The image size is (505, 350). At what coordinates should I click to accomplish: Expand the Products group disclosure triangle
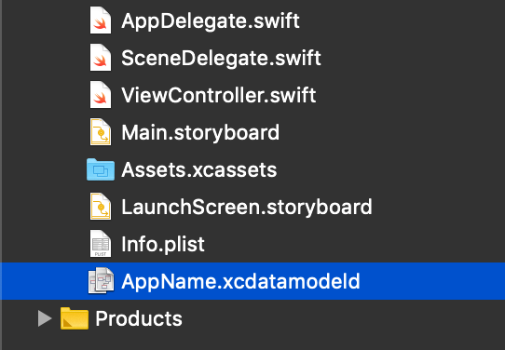tap(45, 318)
